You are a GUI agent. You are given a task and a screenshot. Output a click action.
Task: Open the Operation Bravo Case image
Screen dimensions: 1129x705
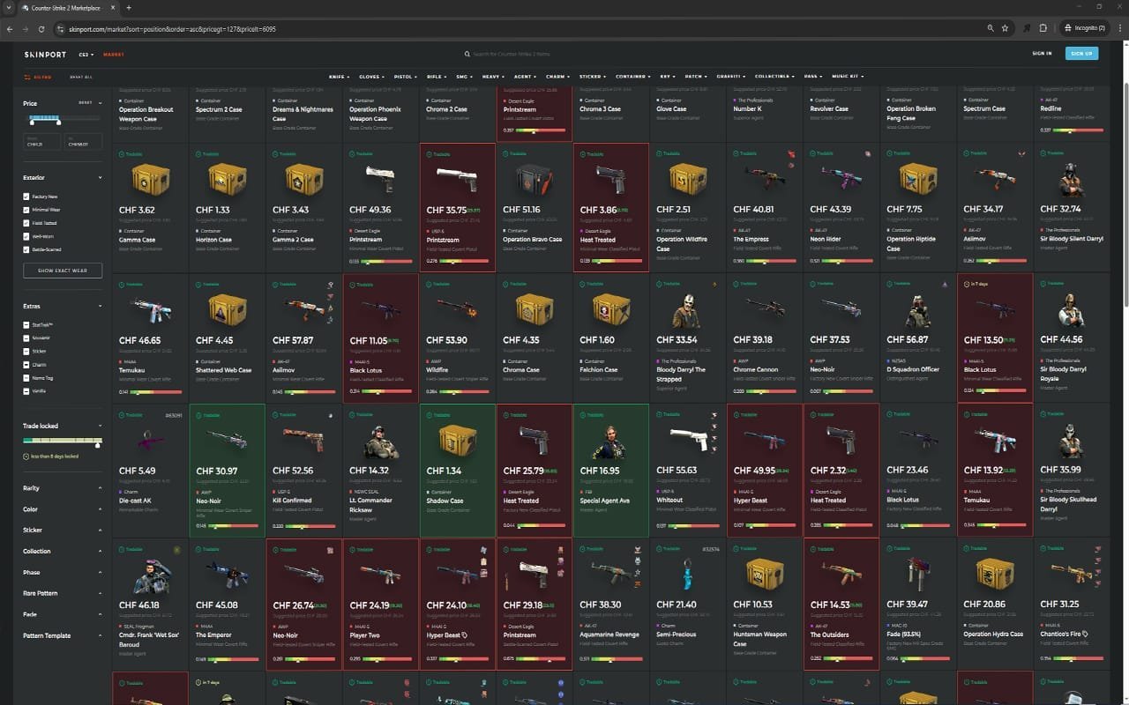535,180
